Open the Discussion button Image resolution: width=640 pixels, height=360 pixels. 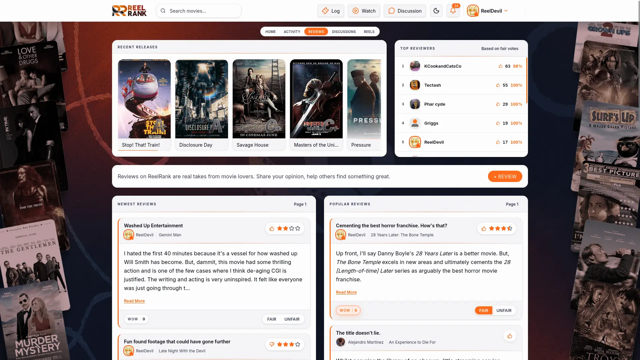405,11
